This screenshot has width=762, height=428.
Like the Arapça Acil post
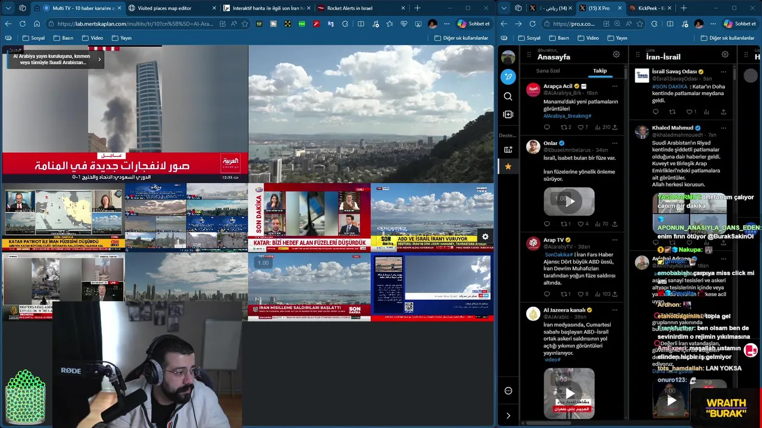pyautogui.click(x=580, y=127)
